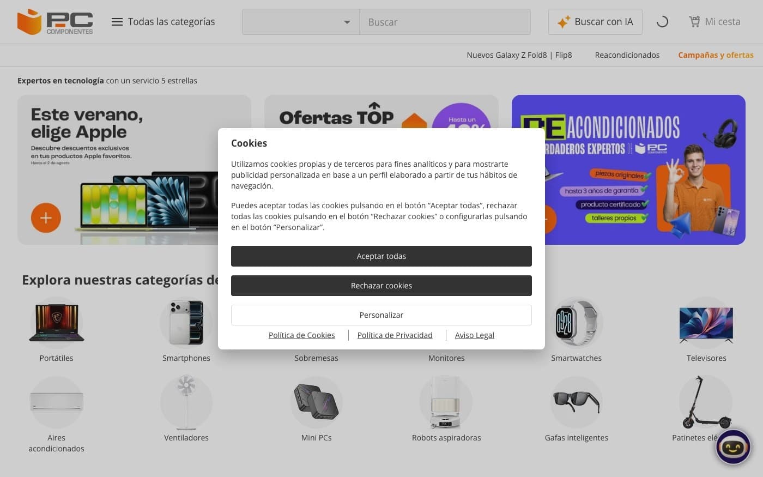Click the sparkle icon in Buscar con IA
The width and height of the screenshot is (763, 477).
pos(563,22)
